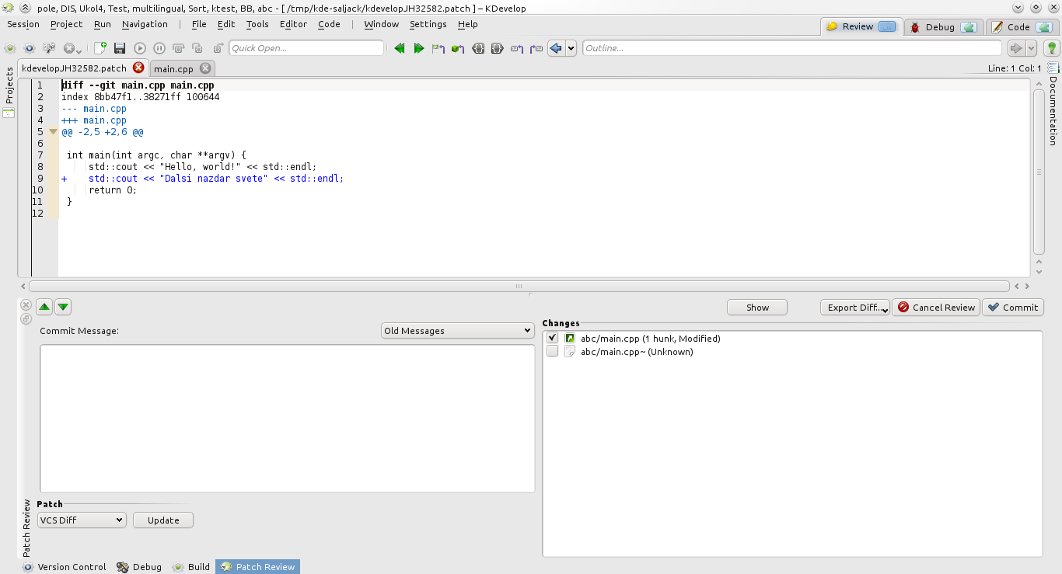Switch to the Debug area tab
Image resolution: width=1062 pixels, height=574 pixels.
click(944, 27)
